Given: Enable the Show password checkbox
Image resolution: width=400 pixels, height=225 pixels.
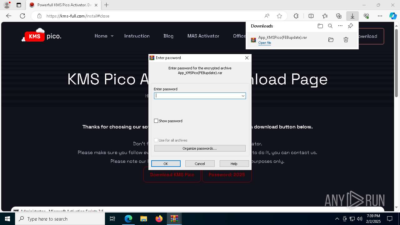Looking at the screenshot, I should point(156,121).
